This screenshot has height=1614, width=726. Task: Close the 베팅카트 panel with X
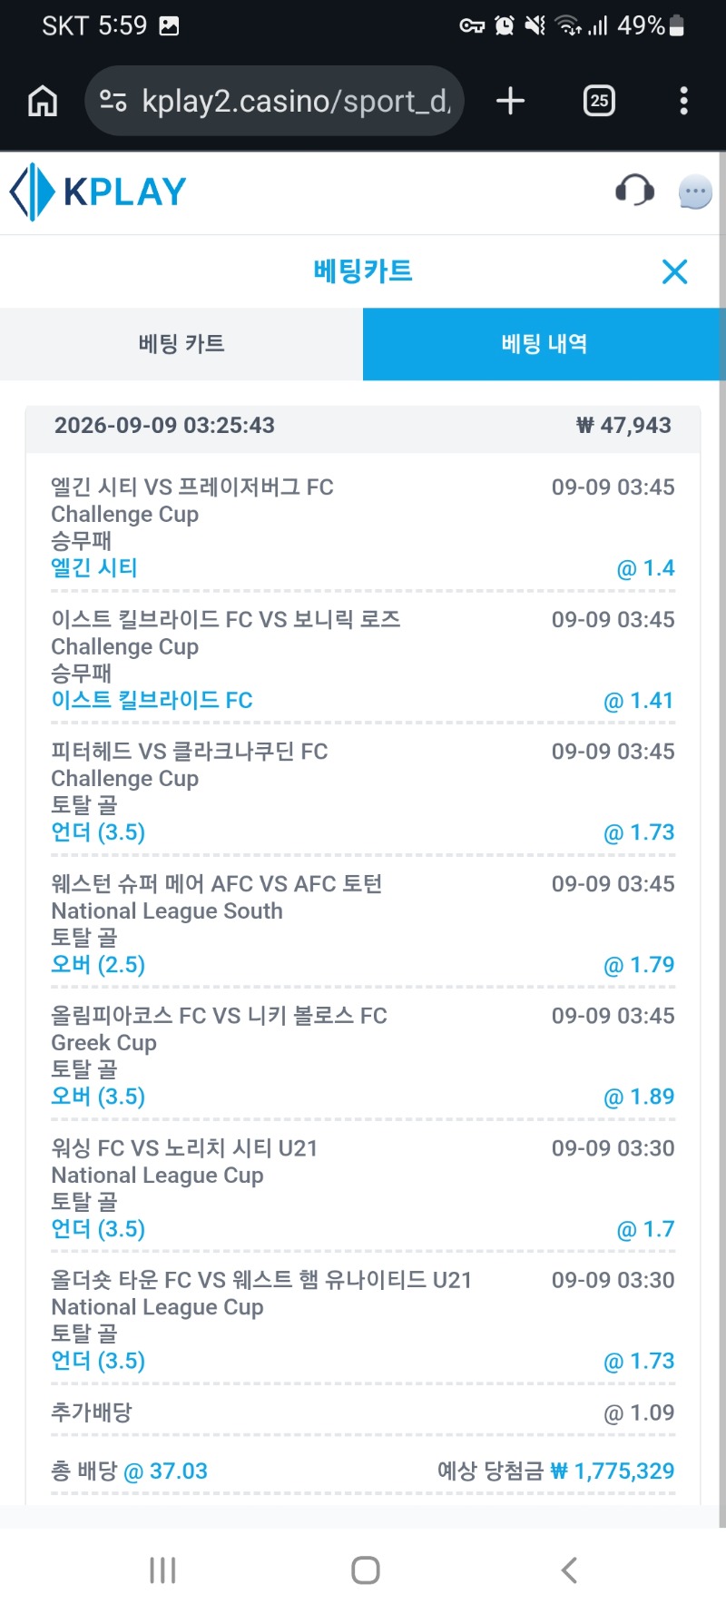tap(675, 271)
